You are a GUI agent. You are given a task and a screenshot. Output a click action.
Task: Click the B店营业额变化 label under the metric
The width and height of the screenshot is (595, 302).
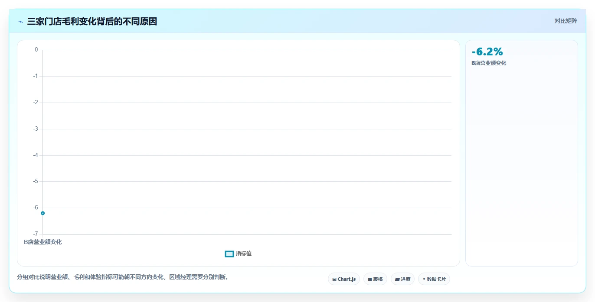(x=489, y=63)
